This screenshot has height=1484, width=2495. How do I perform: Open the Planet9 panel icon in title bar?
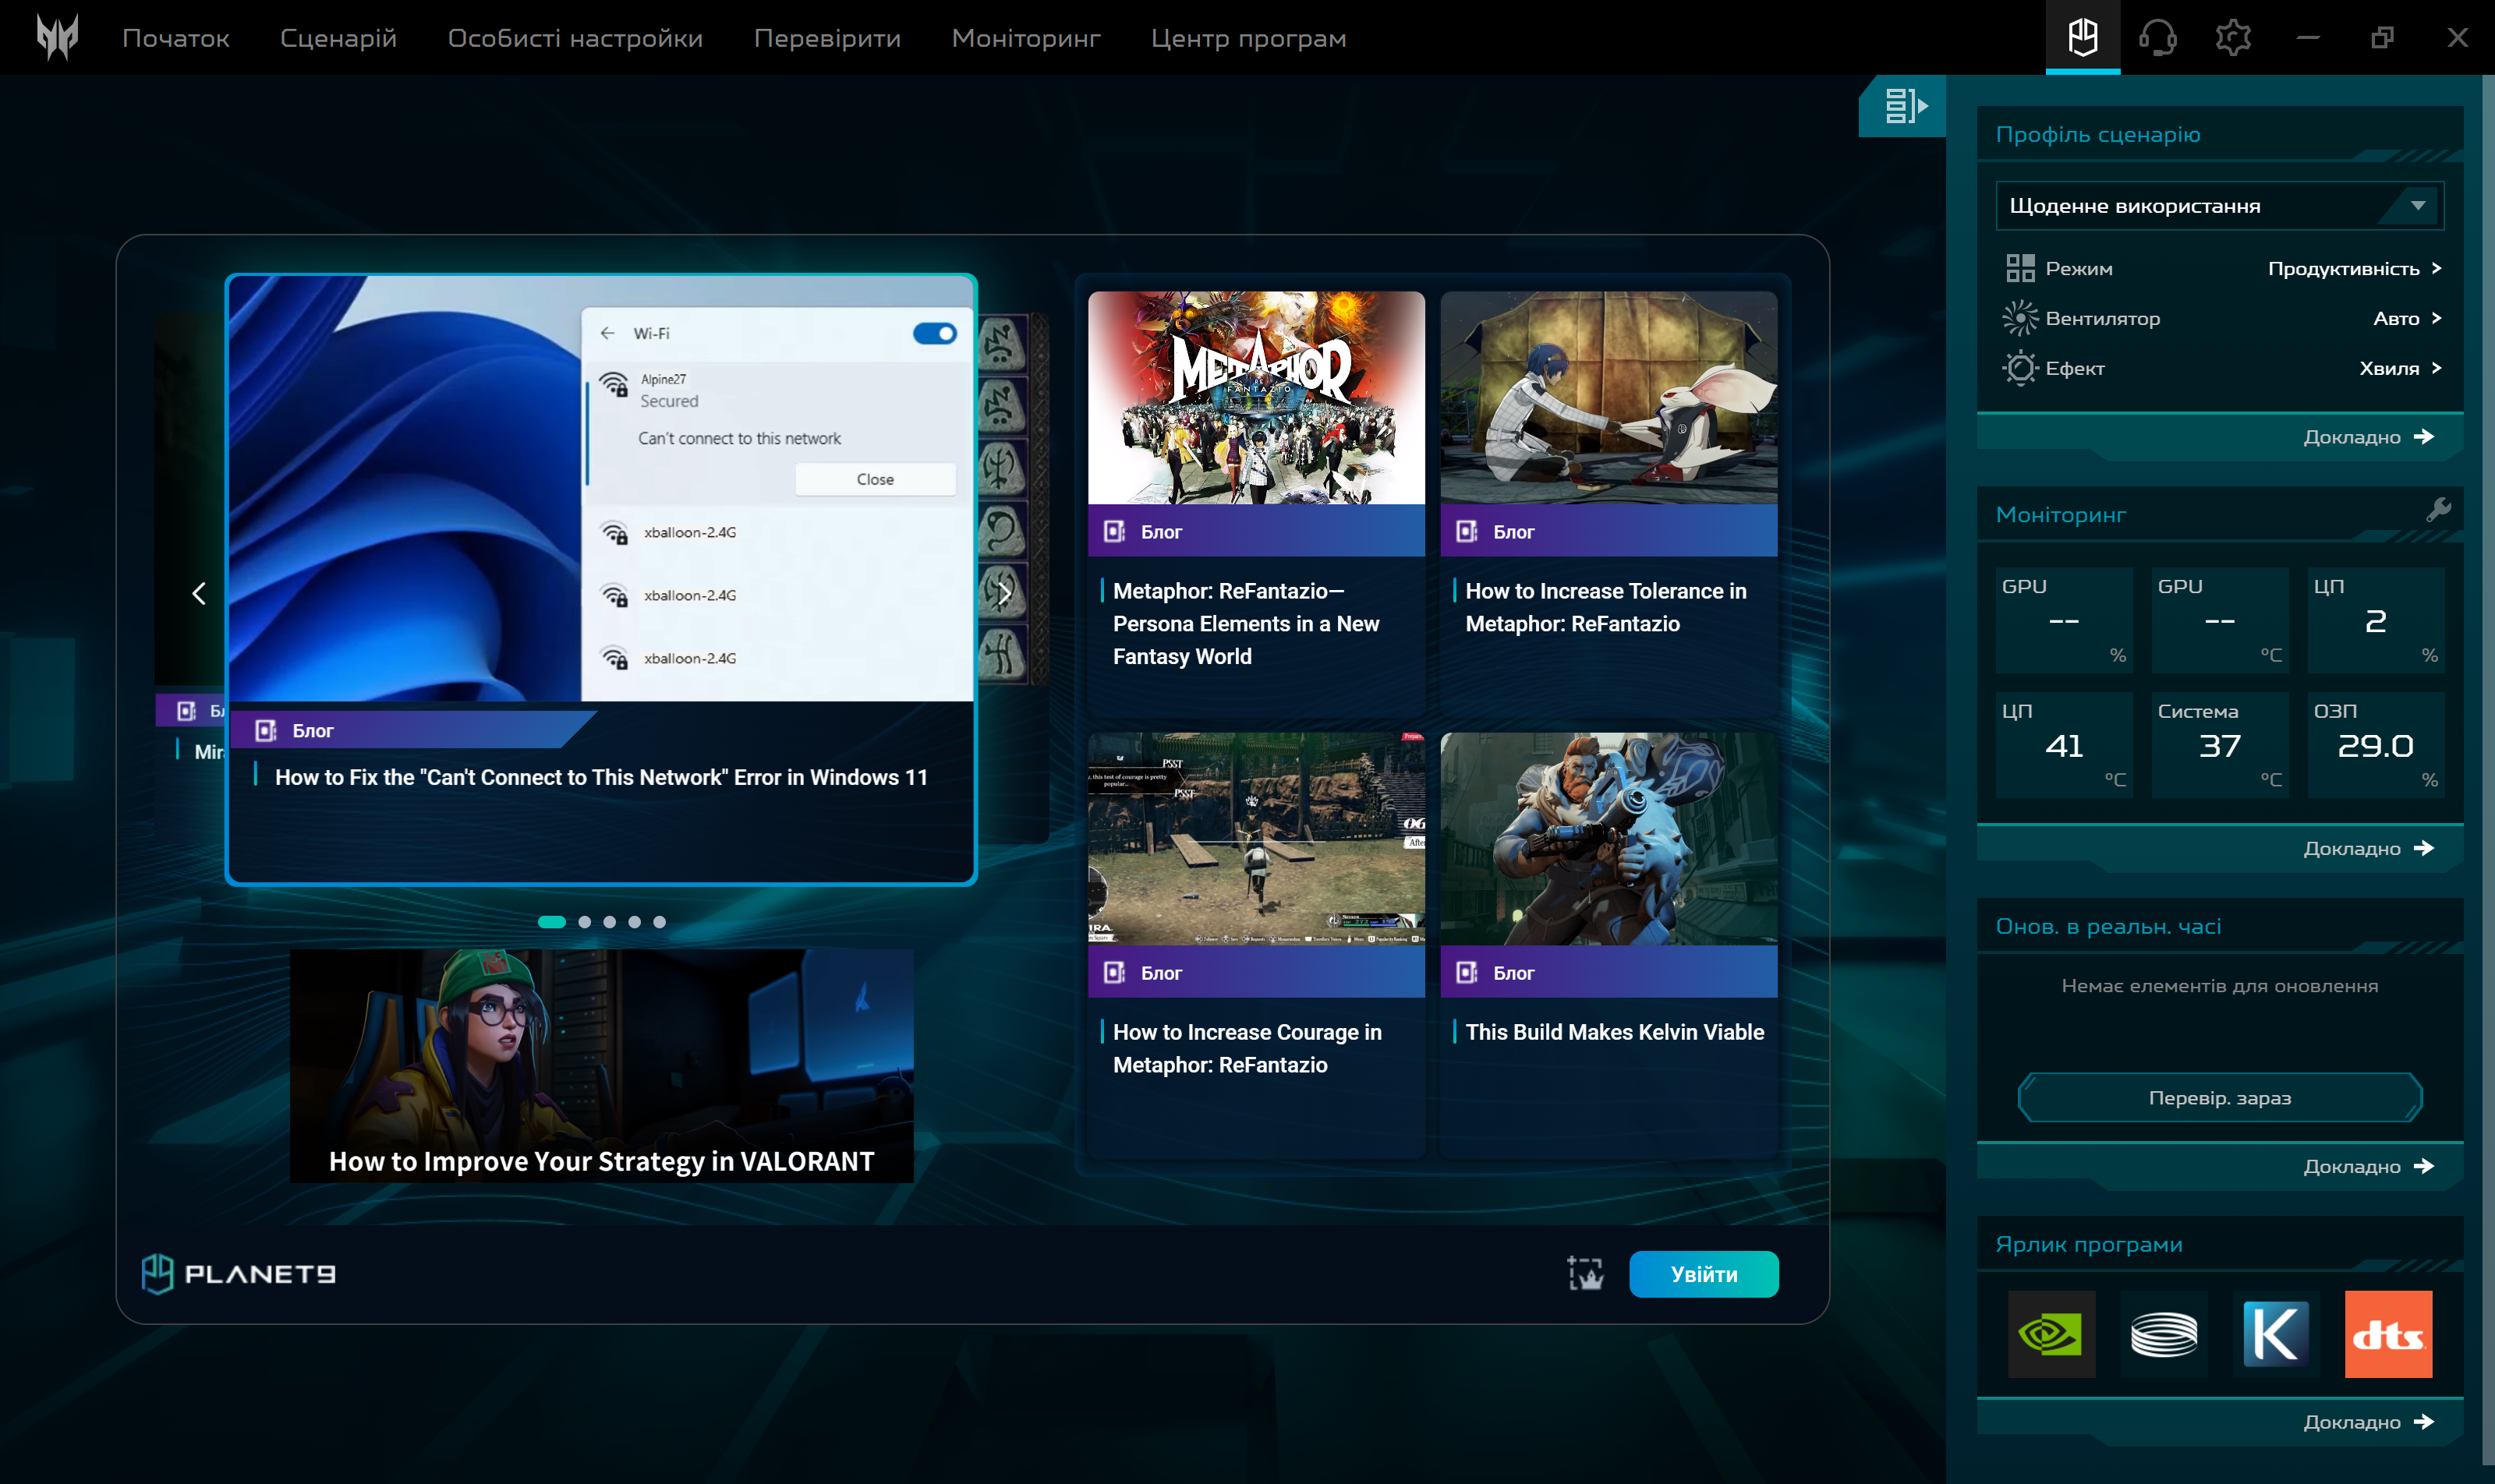coord(2082,38)
